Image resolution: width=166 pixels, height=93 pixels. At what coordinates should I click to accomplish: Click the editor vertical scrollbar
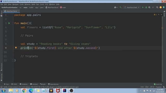[162, 49]
